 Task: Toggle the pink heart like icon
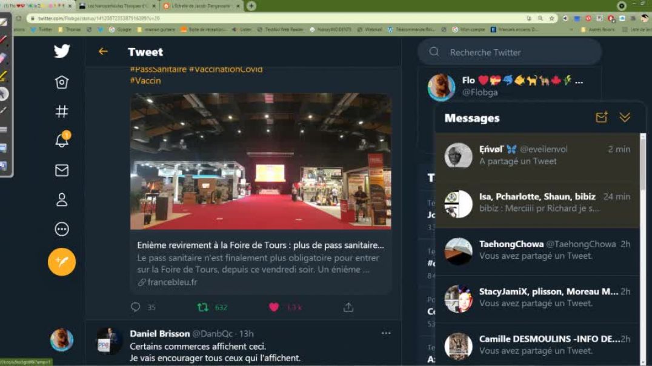[x=274, y=307]
